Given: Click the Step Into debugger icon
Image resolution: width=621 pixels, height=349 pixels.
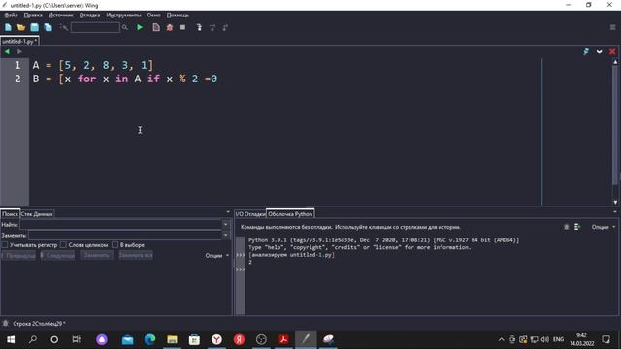Looking at the screenshot, I should point(199,27).
